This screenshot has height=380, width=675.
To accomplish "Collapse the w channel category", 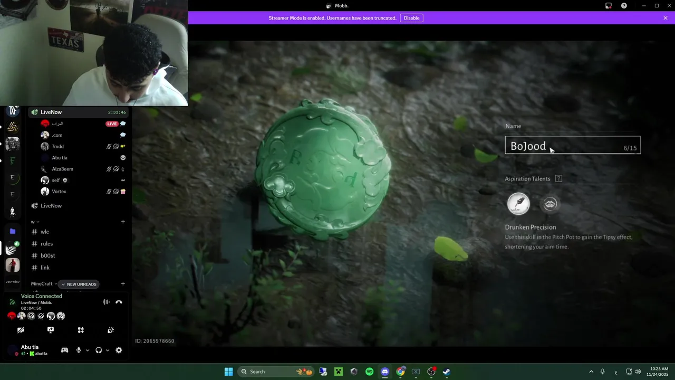I will (x=35, y=222).
